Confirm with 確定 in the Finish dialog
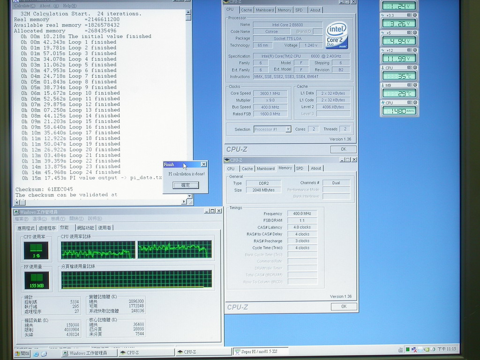480x360 pixels. 186,185
